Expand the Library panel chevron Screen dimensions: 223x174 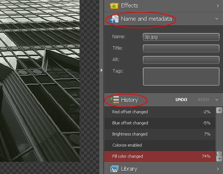(217, 169)
